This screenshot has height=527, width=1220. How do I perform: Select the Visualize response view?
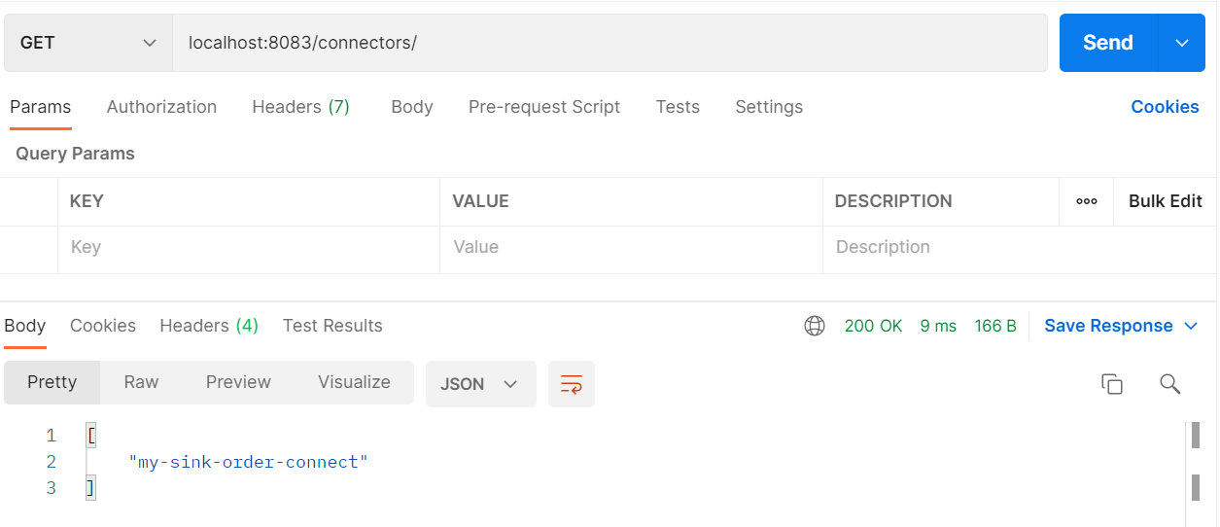(x=354, y=382)
